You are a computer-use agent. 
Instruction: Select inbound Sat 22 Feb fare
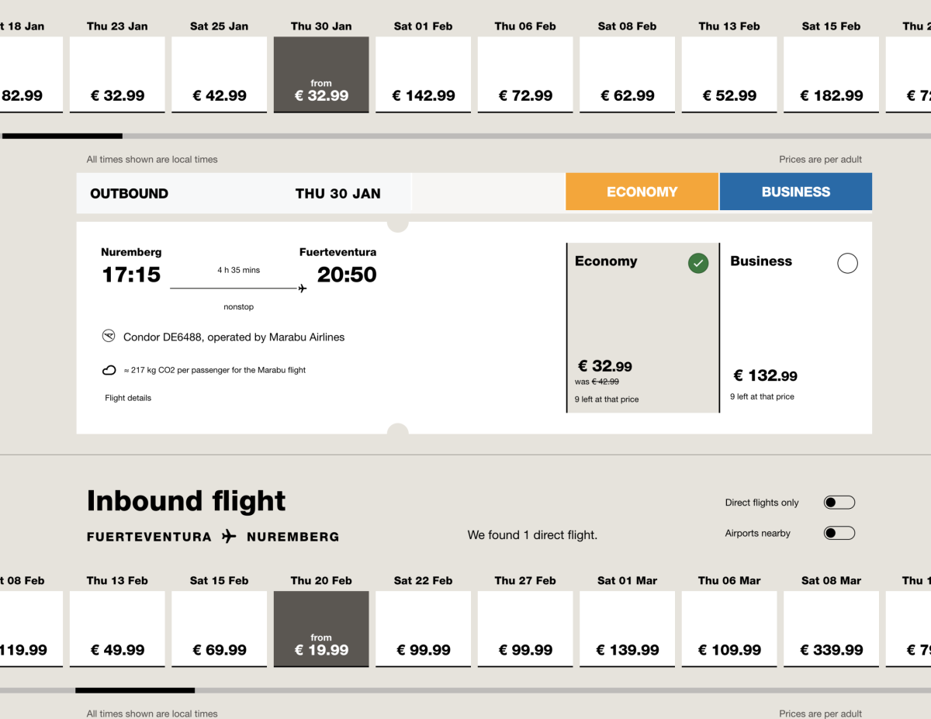(x=423, y=629)
